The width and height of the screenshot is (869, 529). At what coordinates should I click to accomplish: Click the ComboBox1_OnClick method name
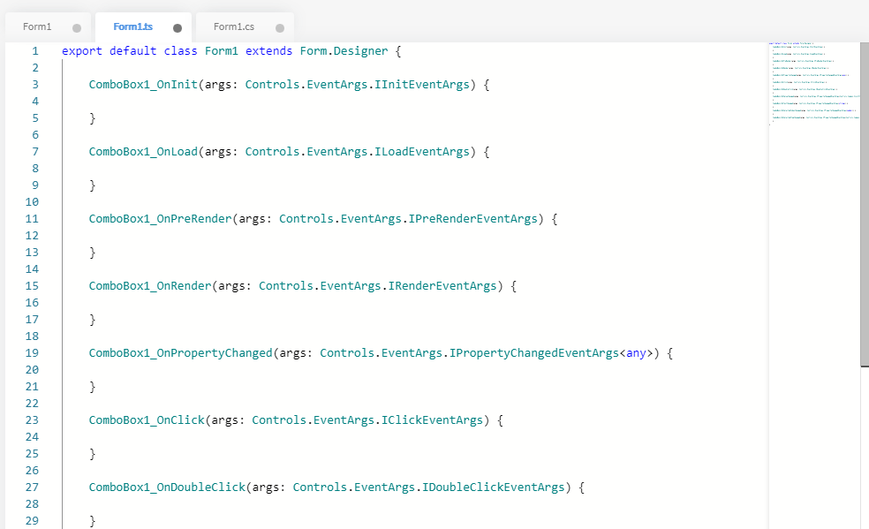tap(147, 420)
